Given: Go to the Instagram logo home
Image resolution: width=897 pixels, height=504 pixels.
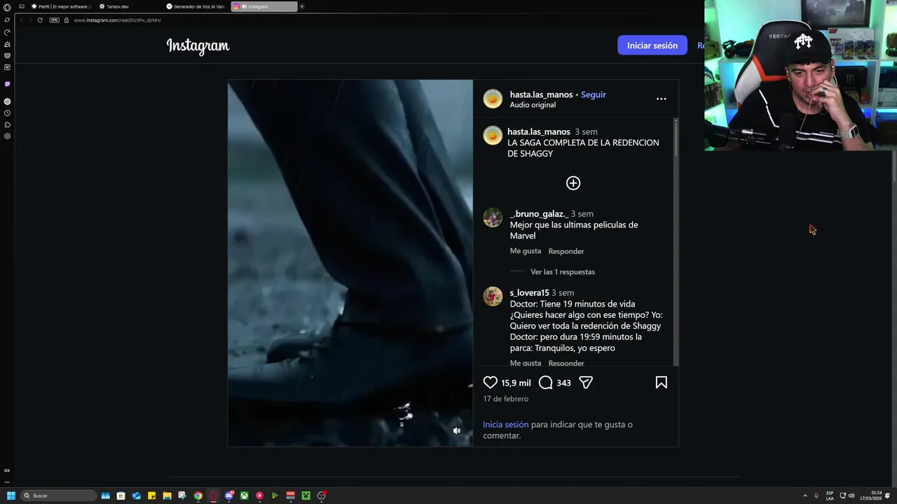Looking at the screenshot, I should 198,45.
